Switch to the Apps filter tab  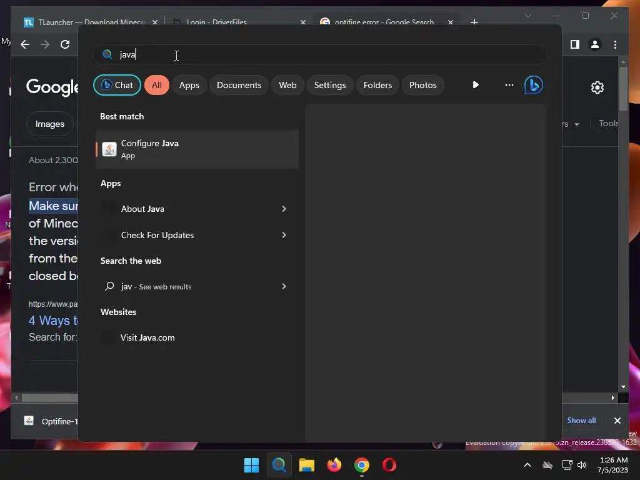coord(189,85)
